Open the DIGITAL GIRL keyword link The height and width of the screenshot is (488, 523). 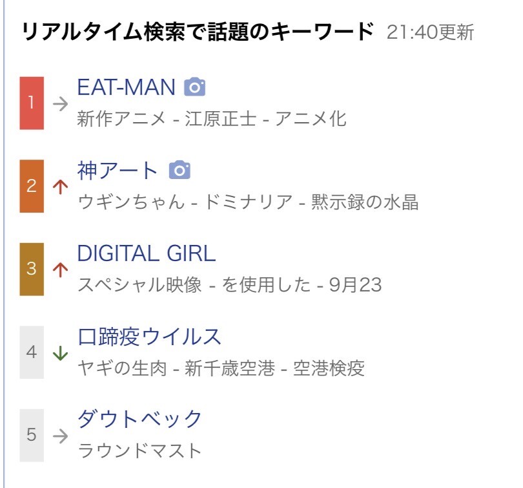coord(147,253)
